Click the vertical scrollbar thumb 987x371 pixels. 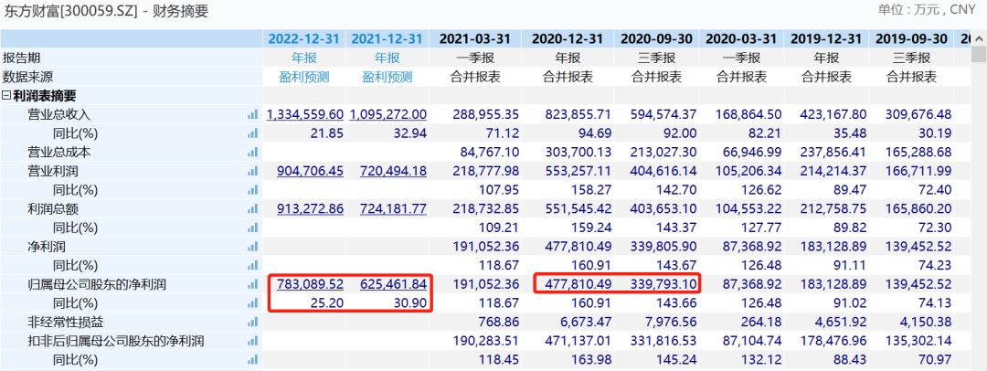(x=979, y=56)
